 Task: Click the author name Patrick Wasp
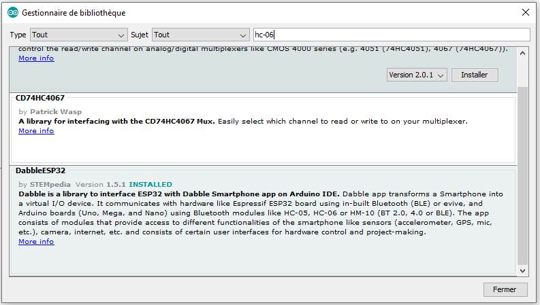coord(56,111)
